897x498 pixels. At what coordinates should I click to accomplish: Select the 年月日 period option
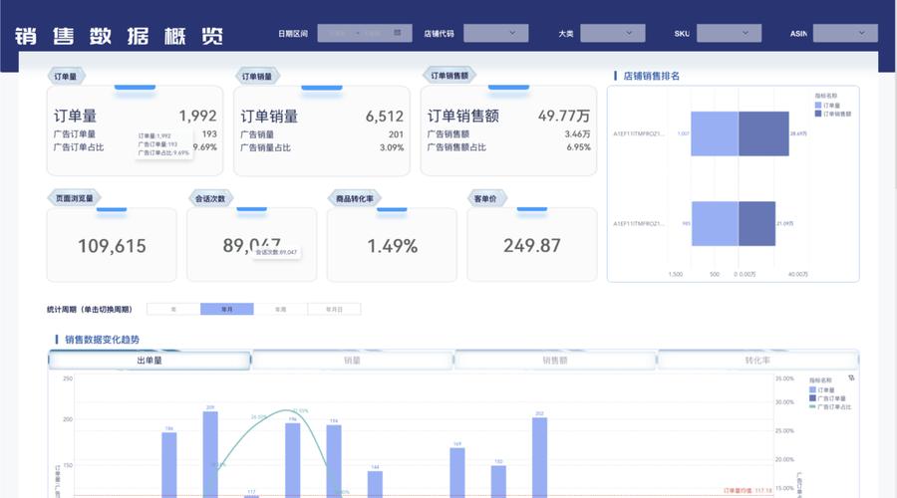pyautogui.click(x=334, y=310)
